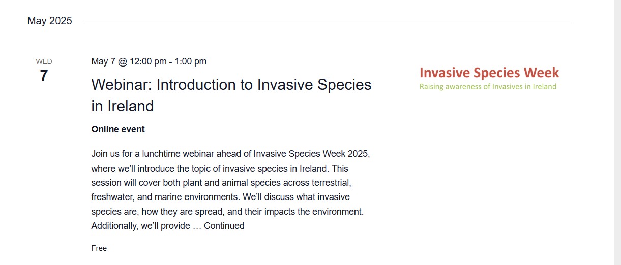The height and width of the screenshot is (265, 621).
Task: Click the line starting species are, how they
Action: 227,211
